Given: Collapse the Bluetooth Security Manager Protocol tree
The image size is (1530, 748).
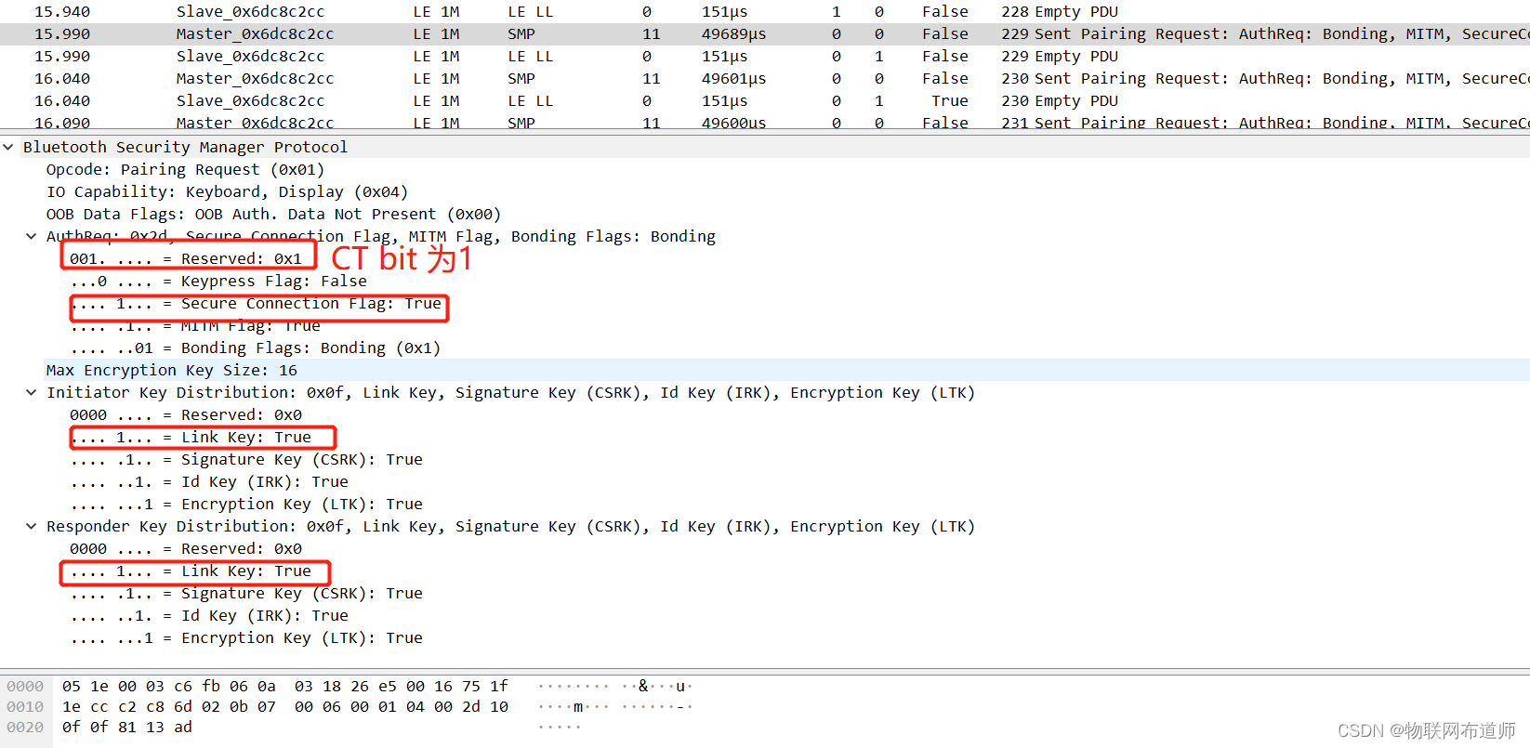Looking at the screenshot, I should (x=8, y=147).
